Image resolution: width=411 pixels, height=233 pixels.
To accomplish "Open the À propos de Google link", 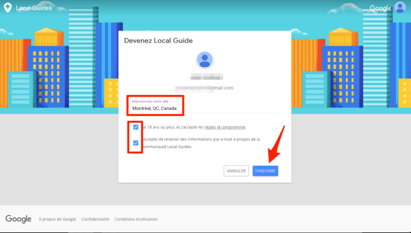I will tap(57, 219).
